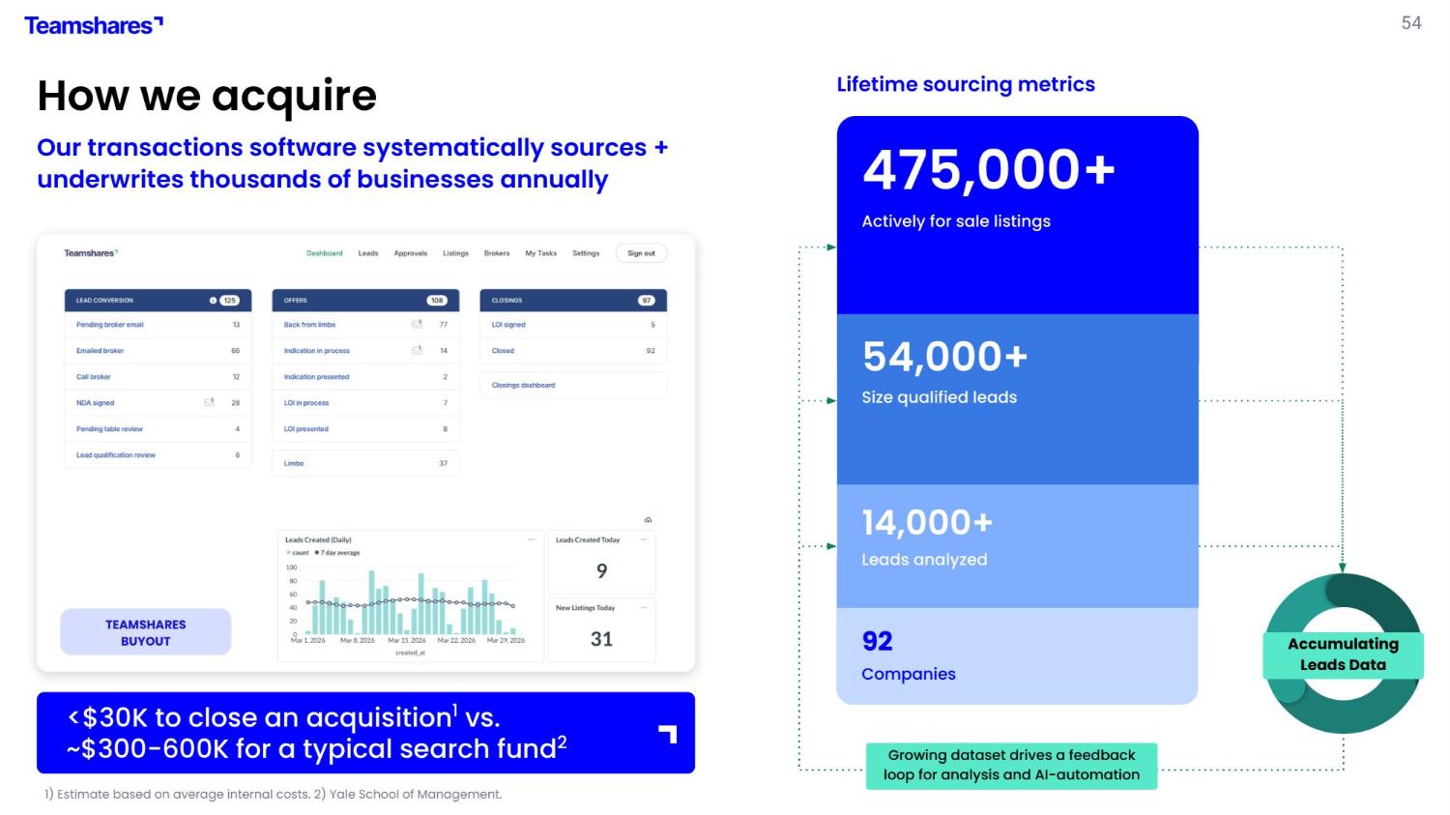1450x815 pixels.
Task: Expand the New Listings Today options menu
Action: coord(644,607)
